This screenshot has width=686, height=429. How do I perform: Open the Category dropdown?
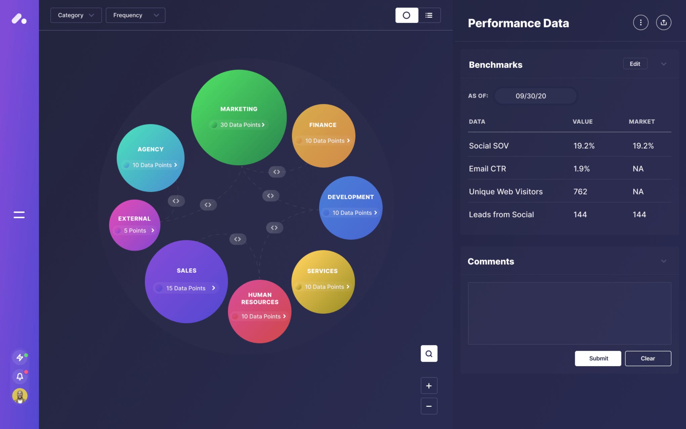pyautogui.click(x=76, y=15)
